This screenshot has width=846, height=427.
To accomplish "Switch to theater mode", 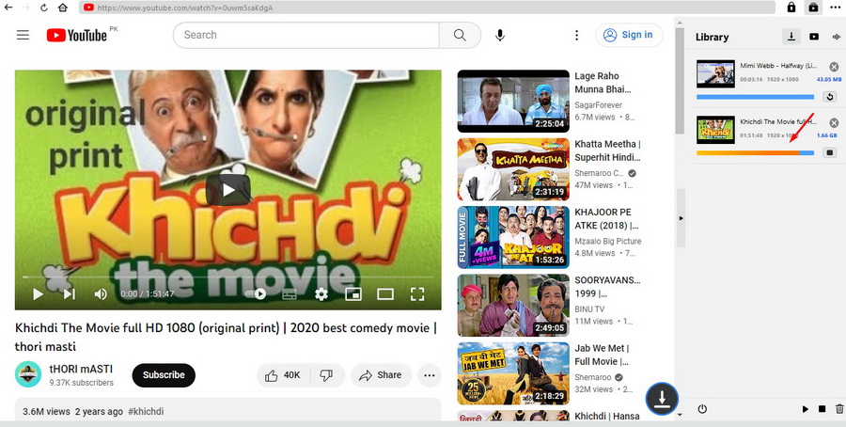I will point(385,294).
